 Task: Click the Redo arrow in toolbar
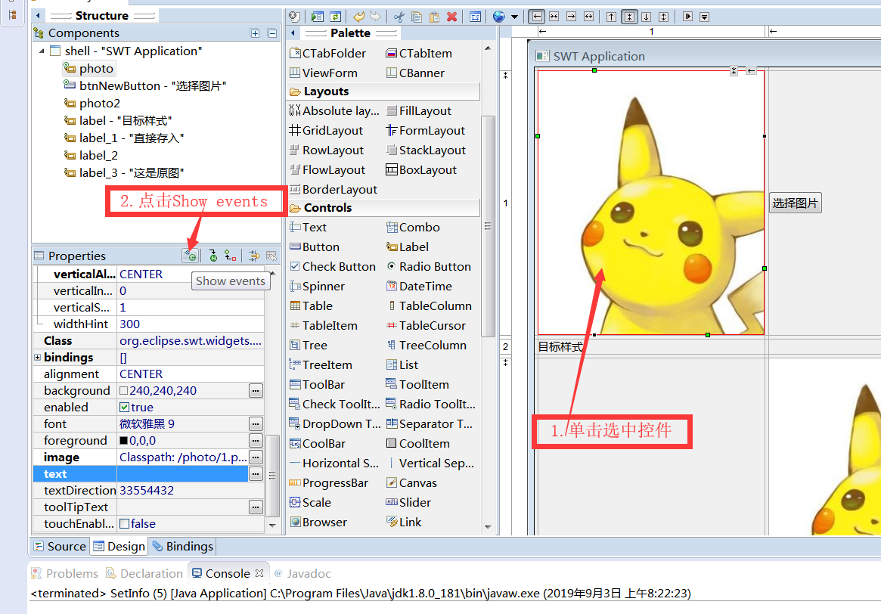pos(375,17)
